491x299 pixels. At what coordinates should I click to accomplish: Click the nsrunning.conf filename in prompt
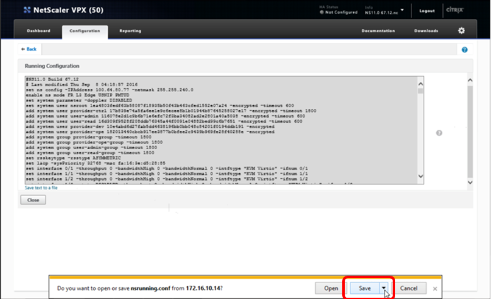(x=150, y=288)
